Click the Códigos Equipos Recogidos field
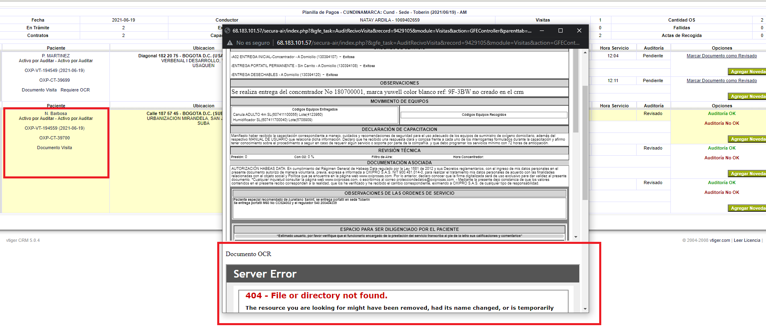The height and width of the screenshot is (328, 766). coord(484,115)
